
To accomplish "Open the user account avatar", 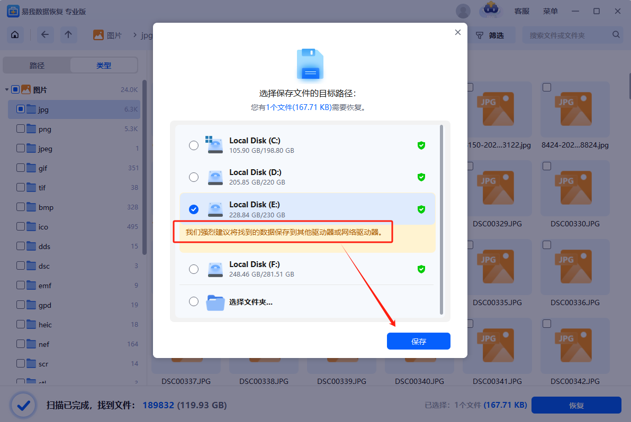I will coord(463,11).
